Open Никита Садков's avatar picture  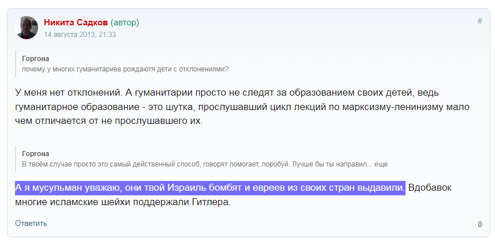click(x=27, y=28)
